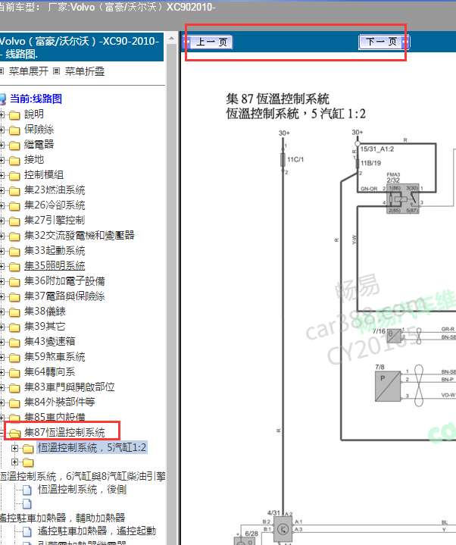
Task: Click 菜单展开 to expand all menus
Action: (x=29, y=71)
